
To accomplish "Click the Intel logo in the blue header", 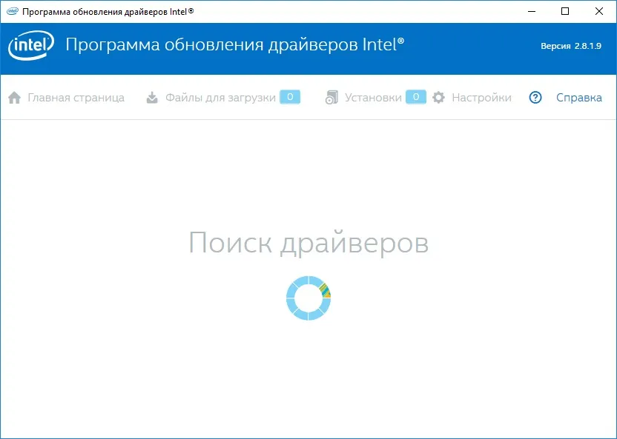I will (x=31, y=46).
